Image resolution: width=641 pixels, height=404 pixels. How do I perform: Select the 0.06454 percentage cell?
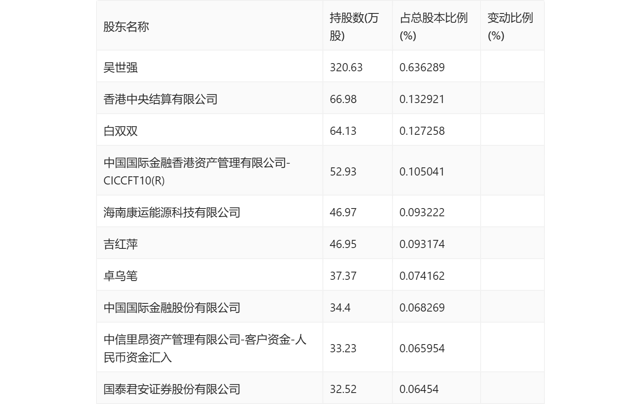point(419,389)
